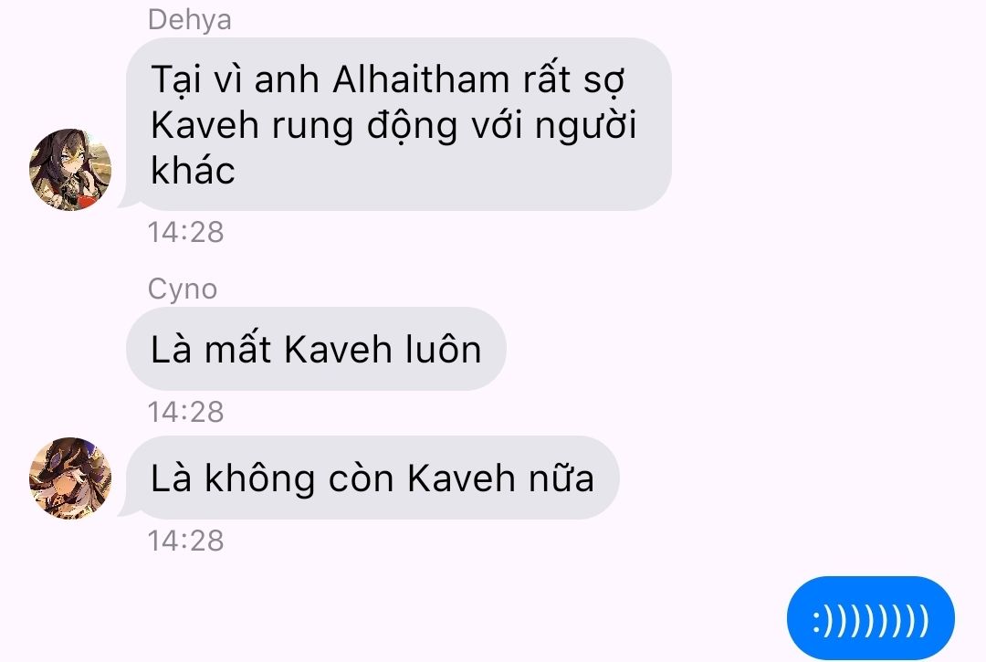Click the word 'Alhaitham' in Dehya's message
Image resolution: width=986 pixels, height=662 pixels.
point(421,79)
